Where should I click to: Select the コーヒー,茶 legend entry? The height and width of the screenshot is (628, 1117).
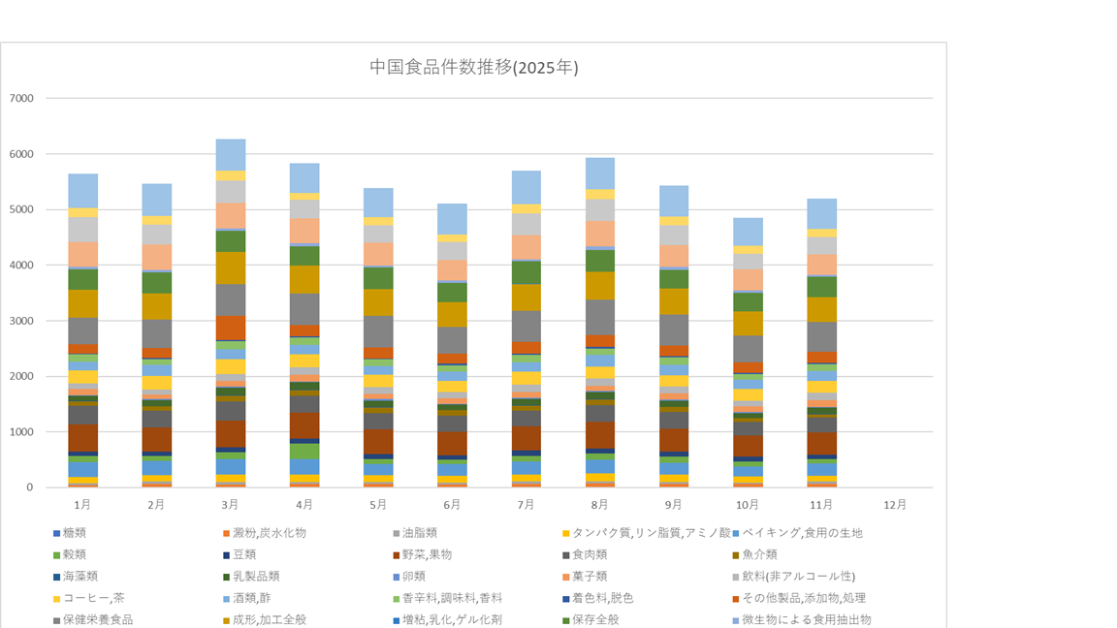pos(92,598)
